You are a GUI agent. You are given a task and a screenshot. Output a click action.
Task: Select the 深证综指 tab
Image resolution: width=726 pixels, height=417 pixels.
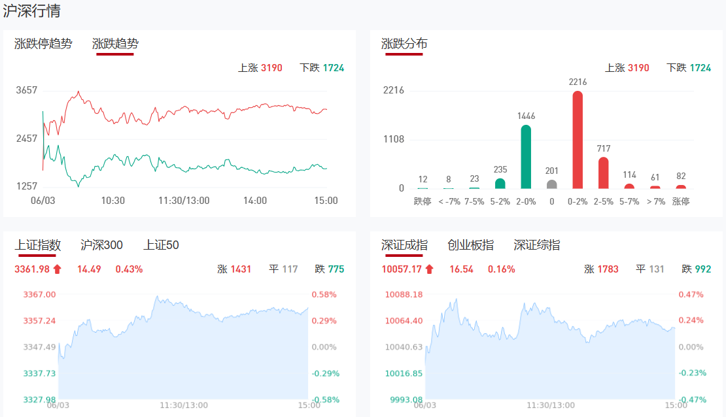pyautogui.click(x=536, y=245)
